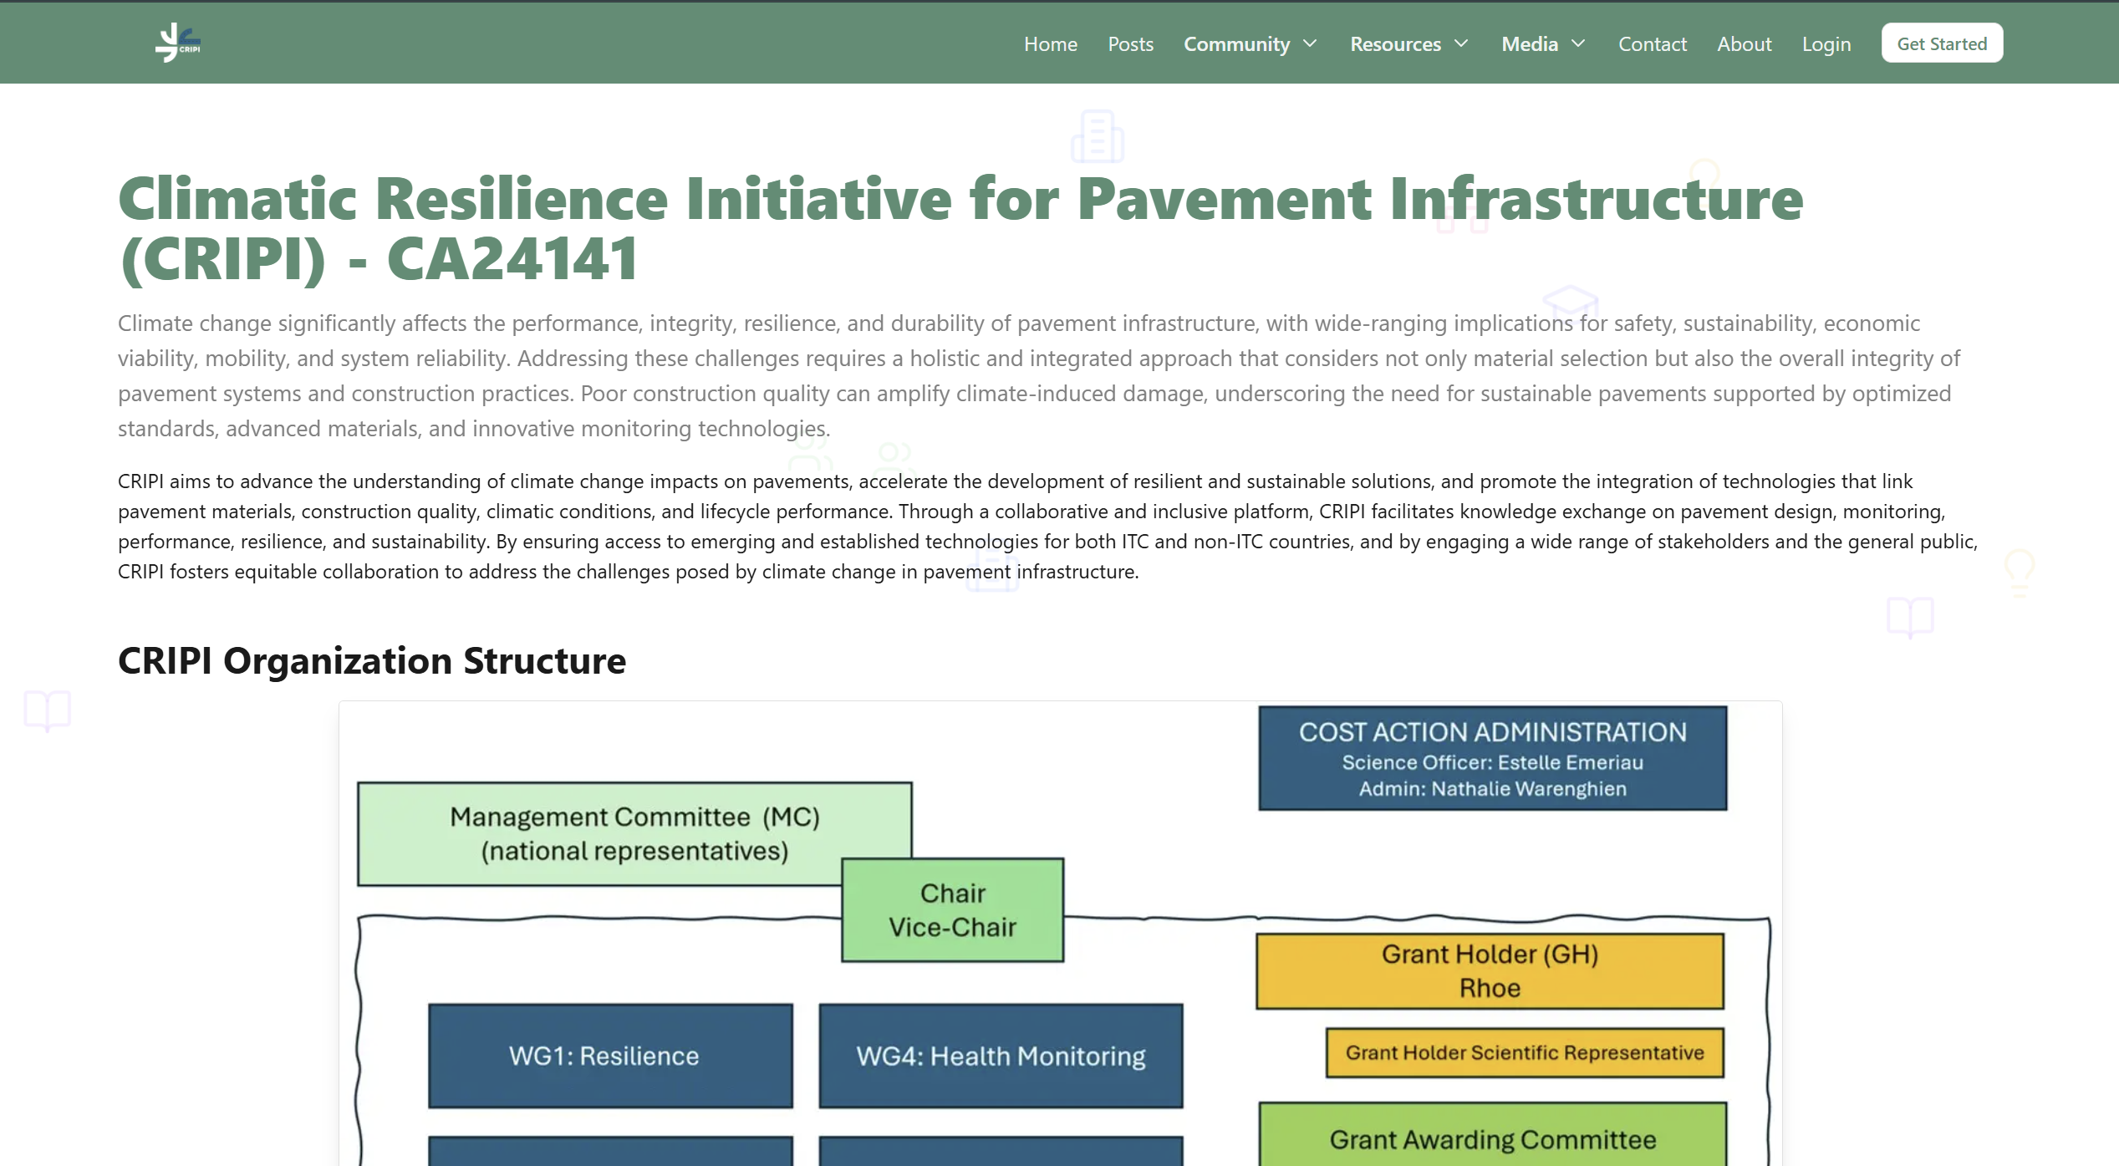Click the About navigation link
Screen dimensions: 2119x1166
coord(1744,44)
